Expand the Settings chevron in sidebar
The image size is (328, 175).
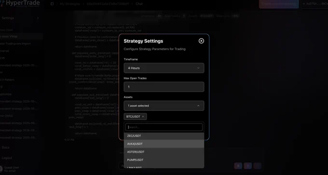click(38, 18)
